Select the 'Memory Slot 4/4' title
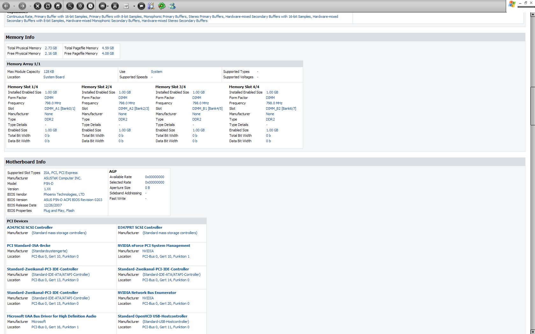535x334 pixels. [244, 87]
